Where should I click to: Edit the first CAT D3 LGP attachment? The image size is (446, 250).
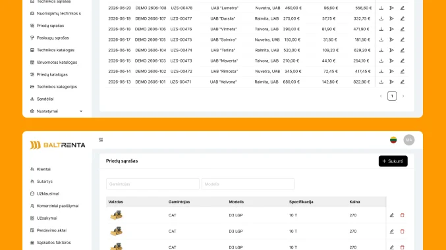pyautogui.click(x=392, y=215)
